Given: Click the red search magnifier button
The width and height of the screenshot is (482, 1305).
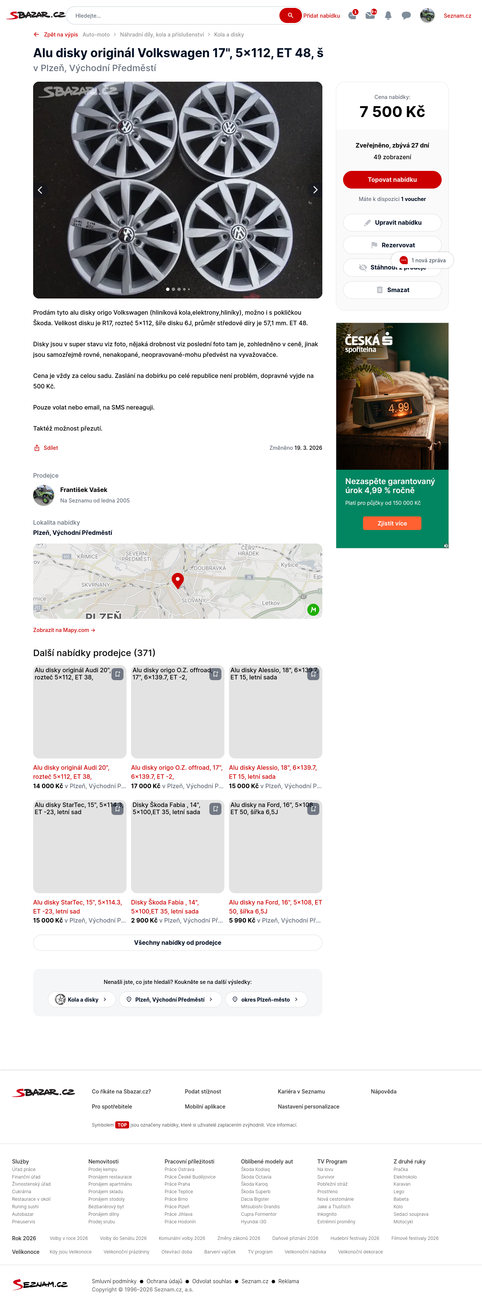Looking at the screenshot, I should (290, 15).
